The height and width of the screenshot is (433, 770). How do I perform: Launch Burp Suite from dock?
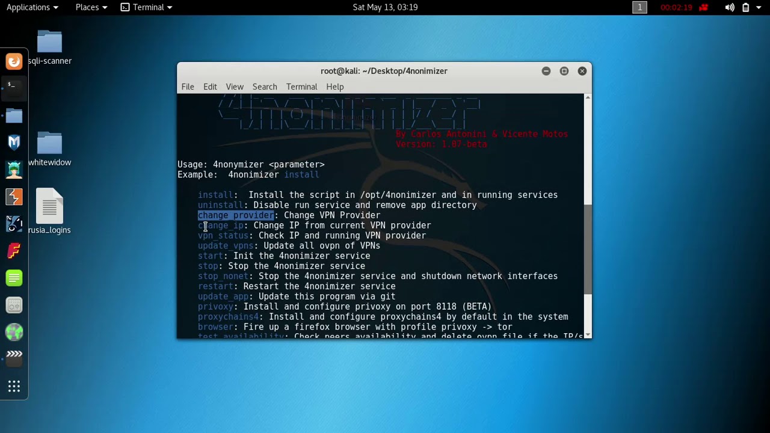click(14, 197)
